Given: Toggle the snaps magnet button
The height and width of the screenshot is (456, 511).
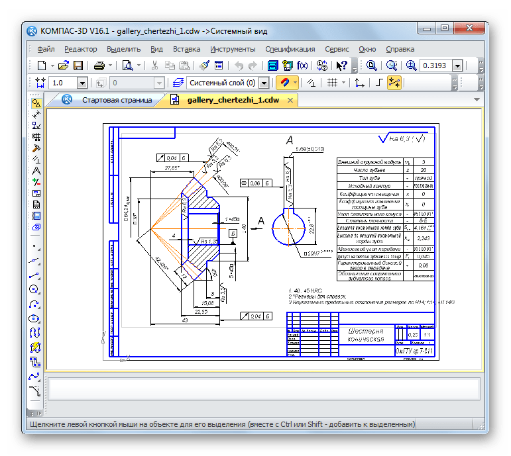Looking at the screenshot, I should [x=284, y=83].
